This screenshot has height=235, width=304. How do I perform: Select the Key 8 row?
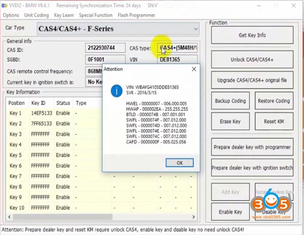tap(102, 187)
